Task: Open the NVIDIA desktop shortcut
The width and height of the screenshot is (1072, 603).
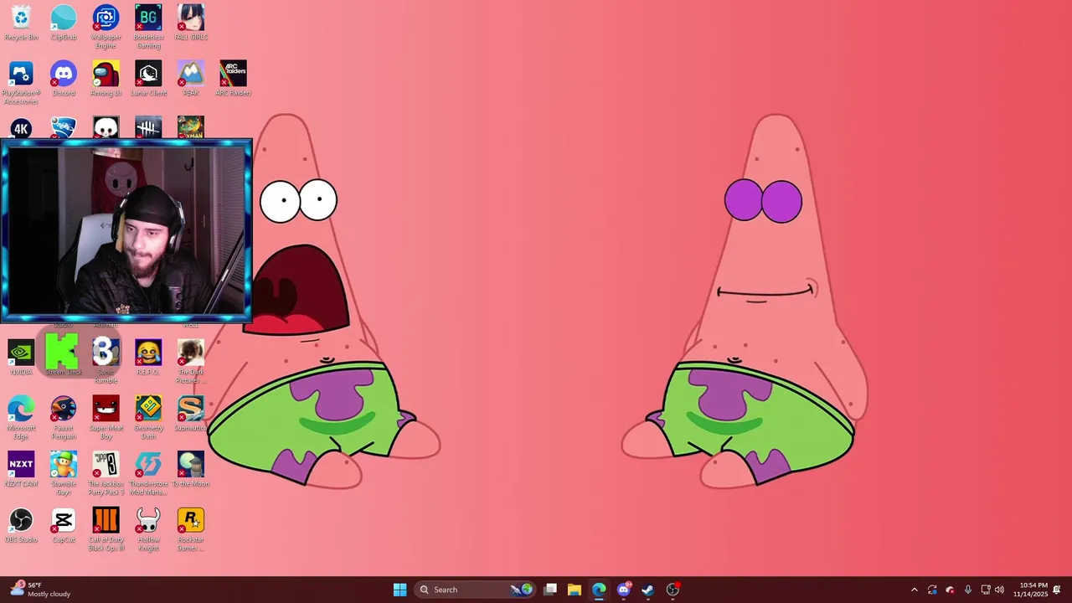Action: [21, 358]
